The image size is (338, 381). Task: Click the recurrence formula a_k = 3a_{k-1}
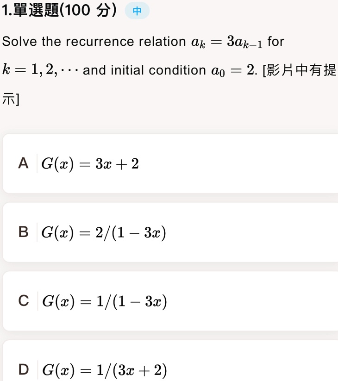pos(227,42)
